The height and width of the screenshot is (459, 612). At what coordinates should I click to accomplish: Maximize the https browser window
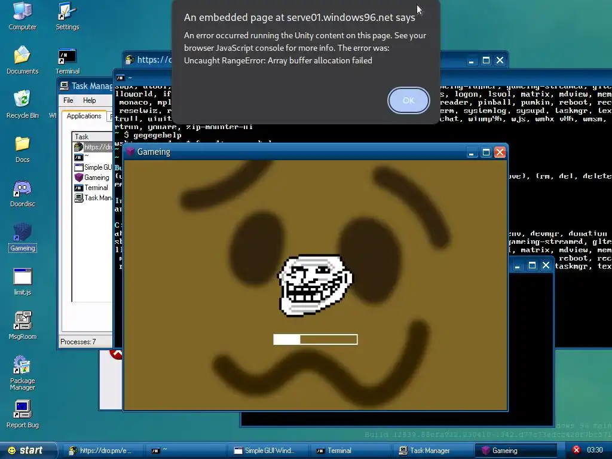[x=486, y=60]
